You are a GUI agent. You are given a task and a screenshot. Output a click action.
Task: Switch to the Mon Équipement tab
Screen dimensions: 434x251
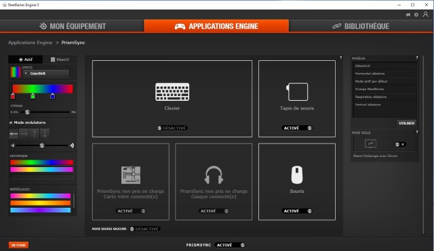tap(73, 26)
